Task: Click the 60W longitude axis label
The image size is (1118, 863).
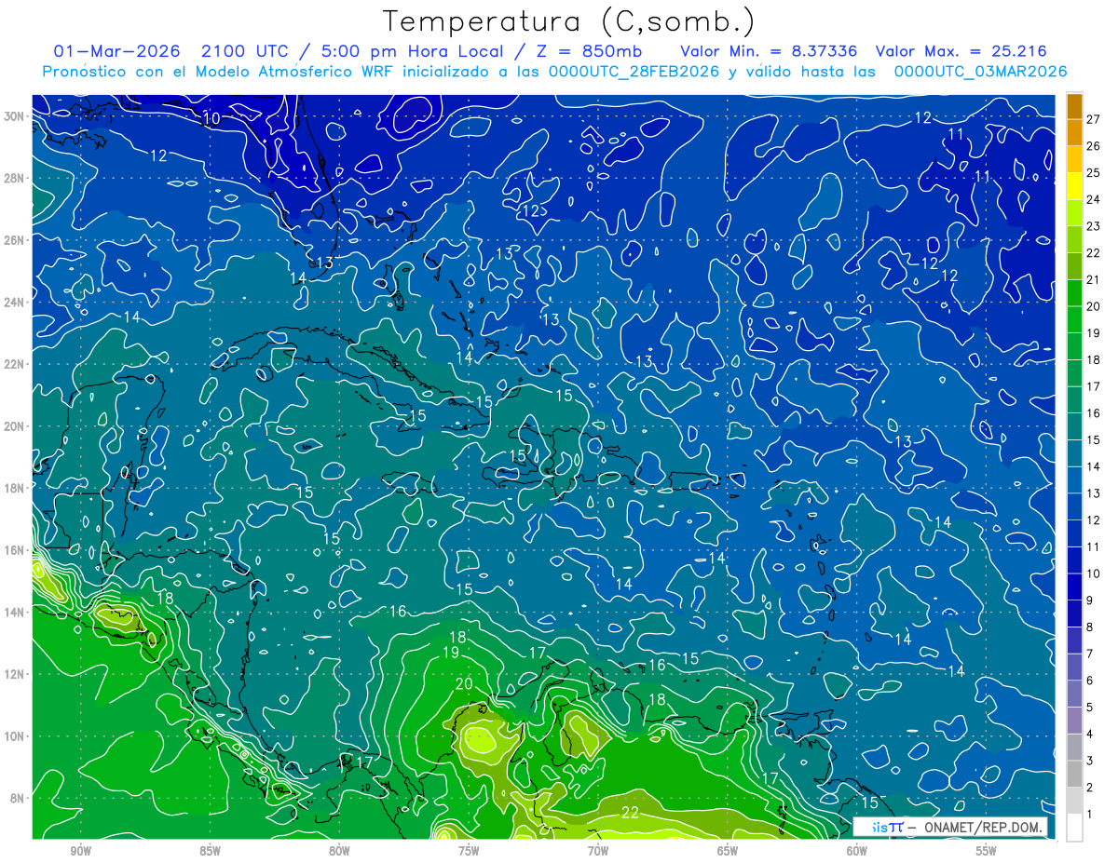Action: 857,852
